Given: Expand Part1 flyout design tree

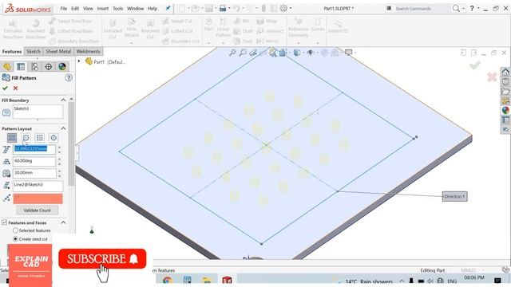Looking at the screenshot, I should (79, 61).
